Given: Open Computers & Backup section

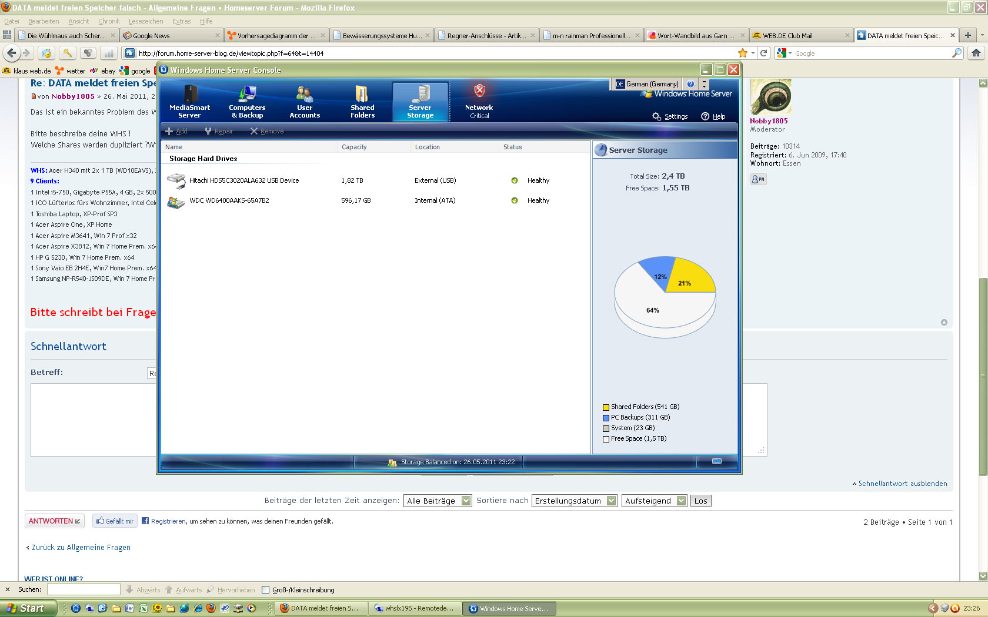Looking at the screenshot, I should click(x=247, y=101).
